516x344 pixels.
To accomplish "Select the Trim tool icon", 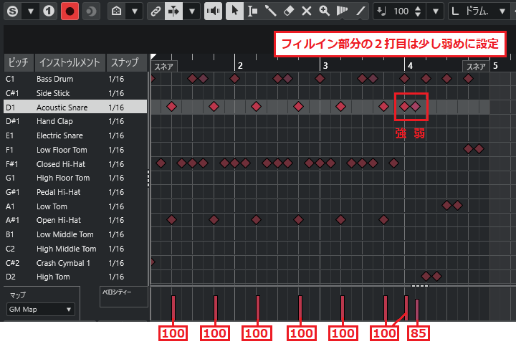I will (343, 11).
